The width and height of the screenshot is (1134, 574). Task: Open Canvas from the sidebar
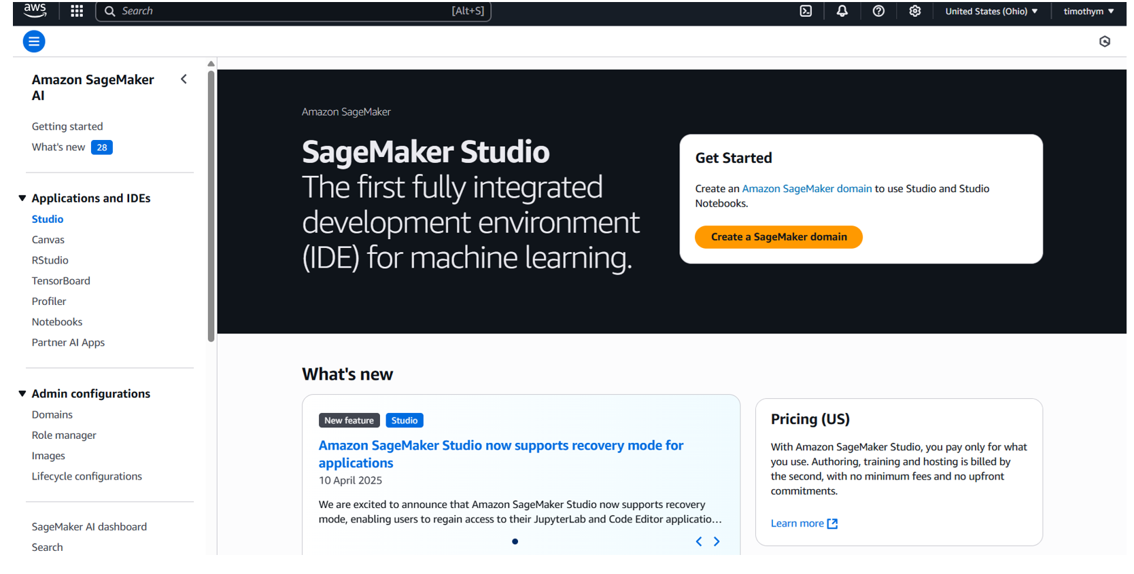[x=48, y=240]
